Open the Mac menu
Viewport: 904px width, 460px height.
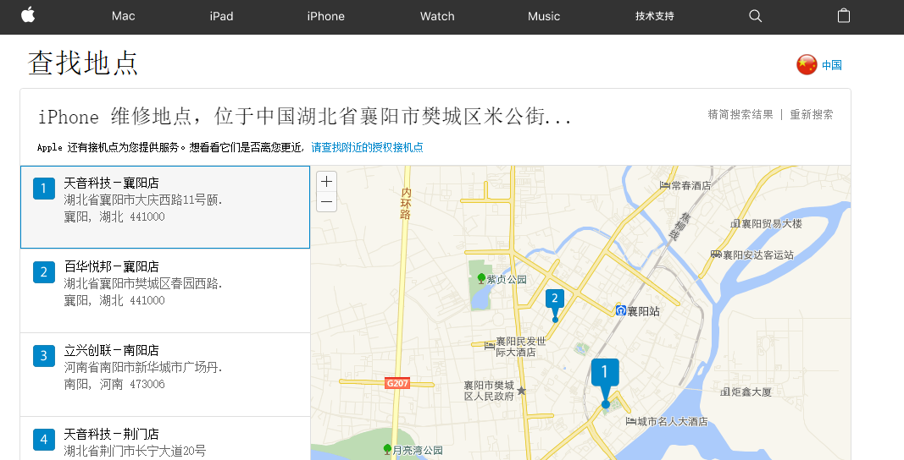pyautogui.click(x=124, y=16)
